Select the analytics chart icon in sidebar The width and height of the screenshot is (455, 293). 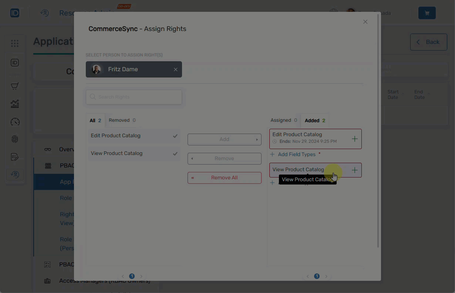click(x=15, y=104)
